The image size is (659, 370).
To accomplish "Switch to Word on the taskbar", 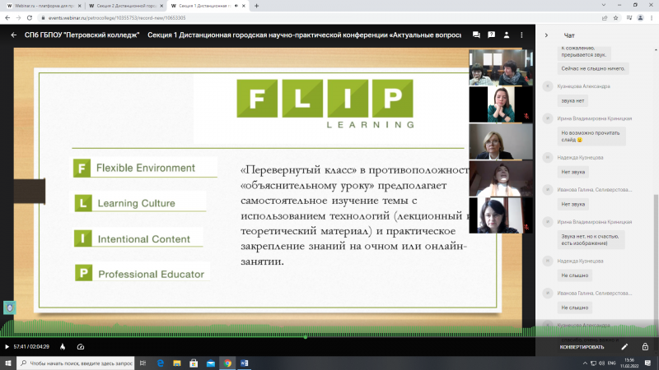I will [x=244, y=363].
